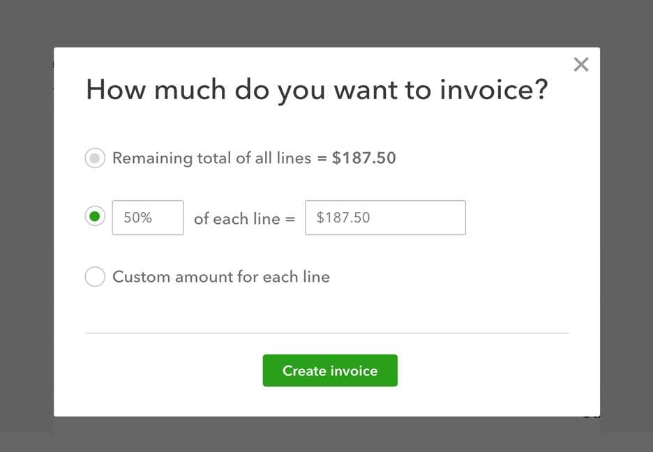Click the 'How much do you want to invoice?' heading
This screenshot has height=452, width=653.
pos(317,91)
